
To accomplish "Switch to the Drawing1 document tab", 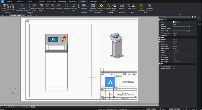I will [x=30, y=15].
